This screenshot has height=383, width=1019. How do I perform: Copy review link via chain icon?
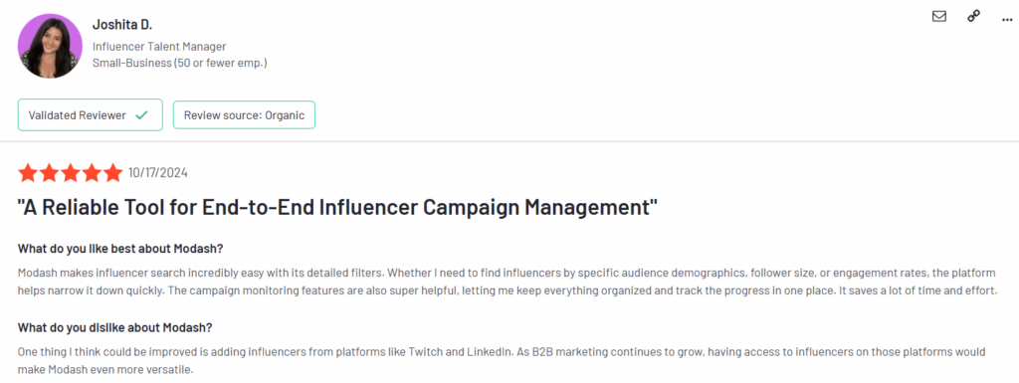click(973, 17)
